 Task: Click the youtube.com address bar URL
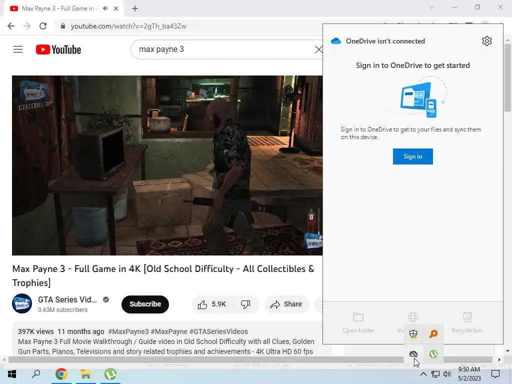pos(128,26)
